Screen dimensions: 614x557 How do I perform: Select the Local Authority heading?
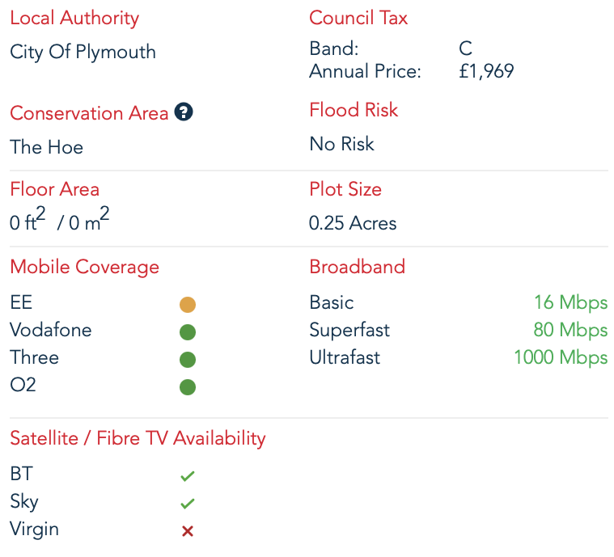click(x=74, y=18)
